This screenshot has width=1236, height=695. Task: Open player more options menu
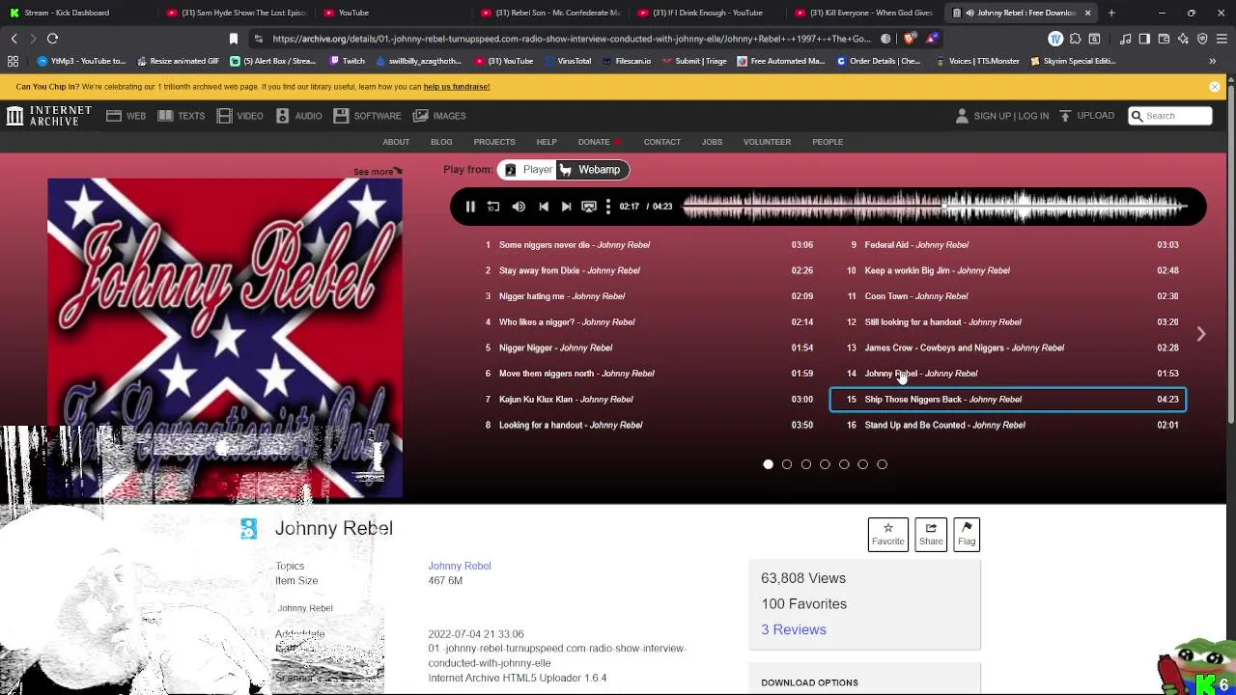pos(607,207)
